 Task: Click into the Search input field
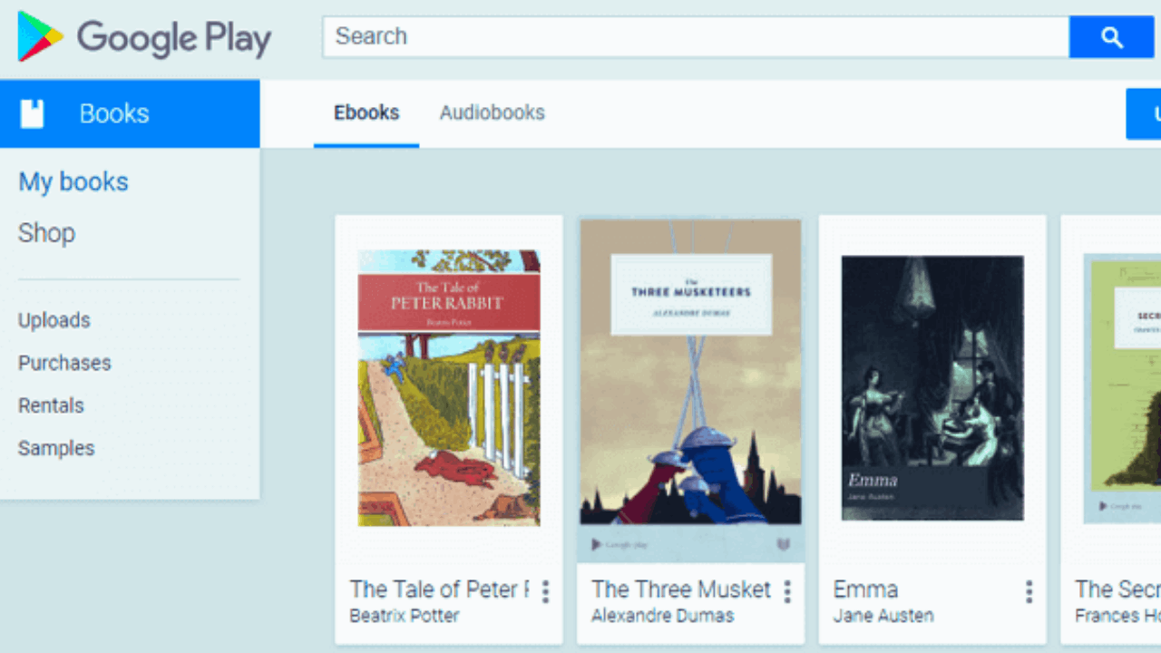pyautogui.click(x=696, y=37)
